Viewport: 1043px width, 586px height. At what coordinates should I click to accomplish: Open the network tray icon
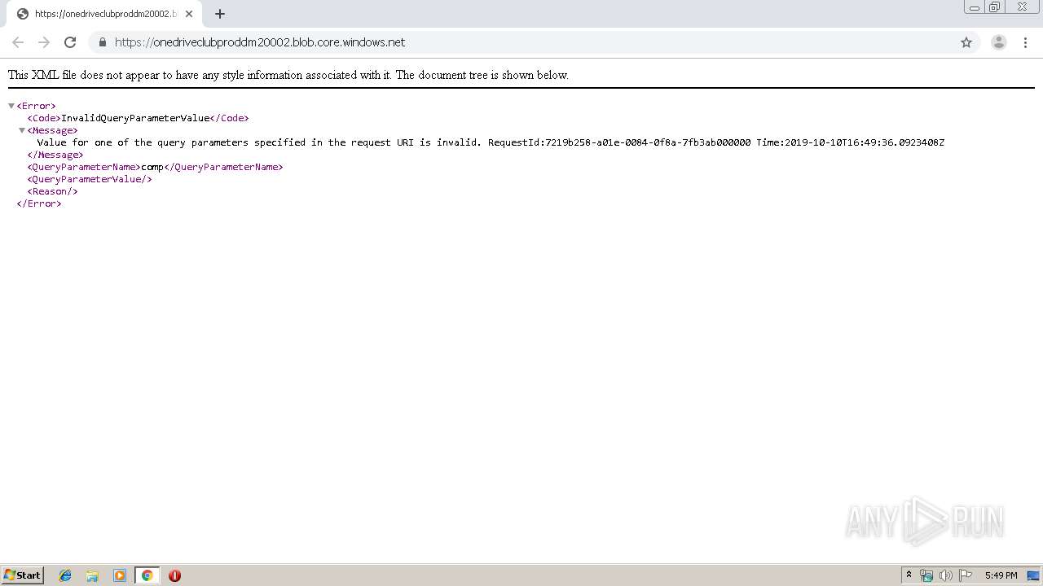[x=926, y=575]
